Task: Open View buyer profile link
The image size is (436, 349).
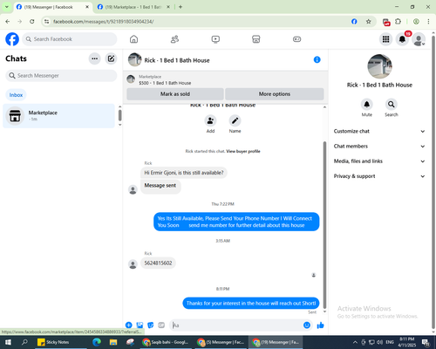Action: tap(243, 151)
